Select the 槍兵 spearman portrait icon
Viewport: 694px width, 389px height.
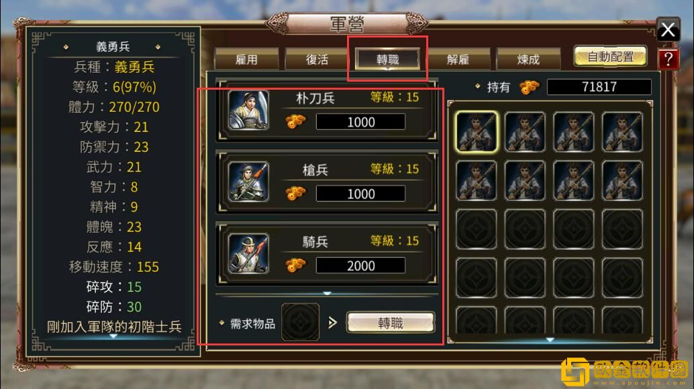tap(248, 181)
